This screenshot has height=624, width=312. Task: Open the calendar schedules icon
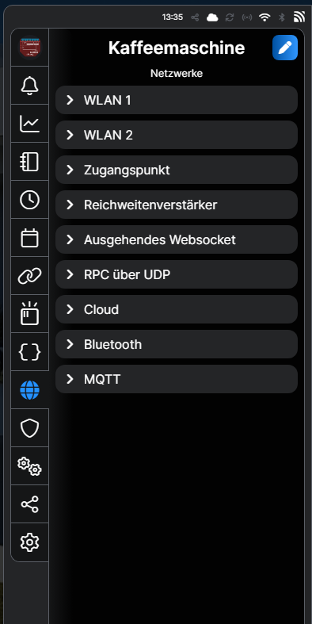[30, 238]
